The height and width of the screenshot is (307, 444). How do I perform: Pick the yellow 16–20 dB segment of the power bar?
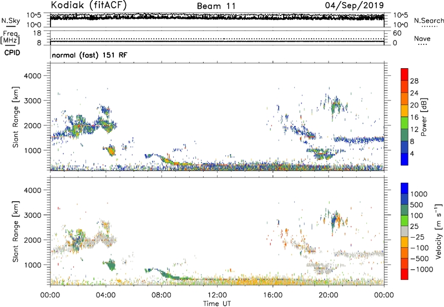[405, 111]
